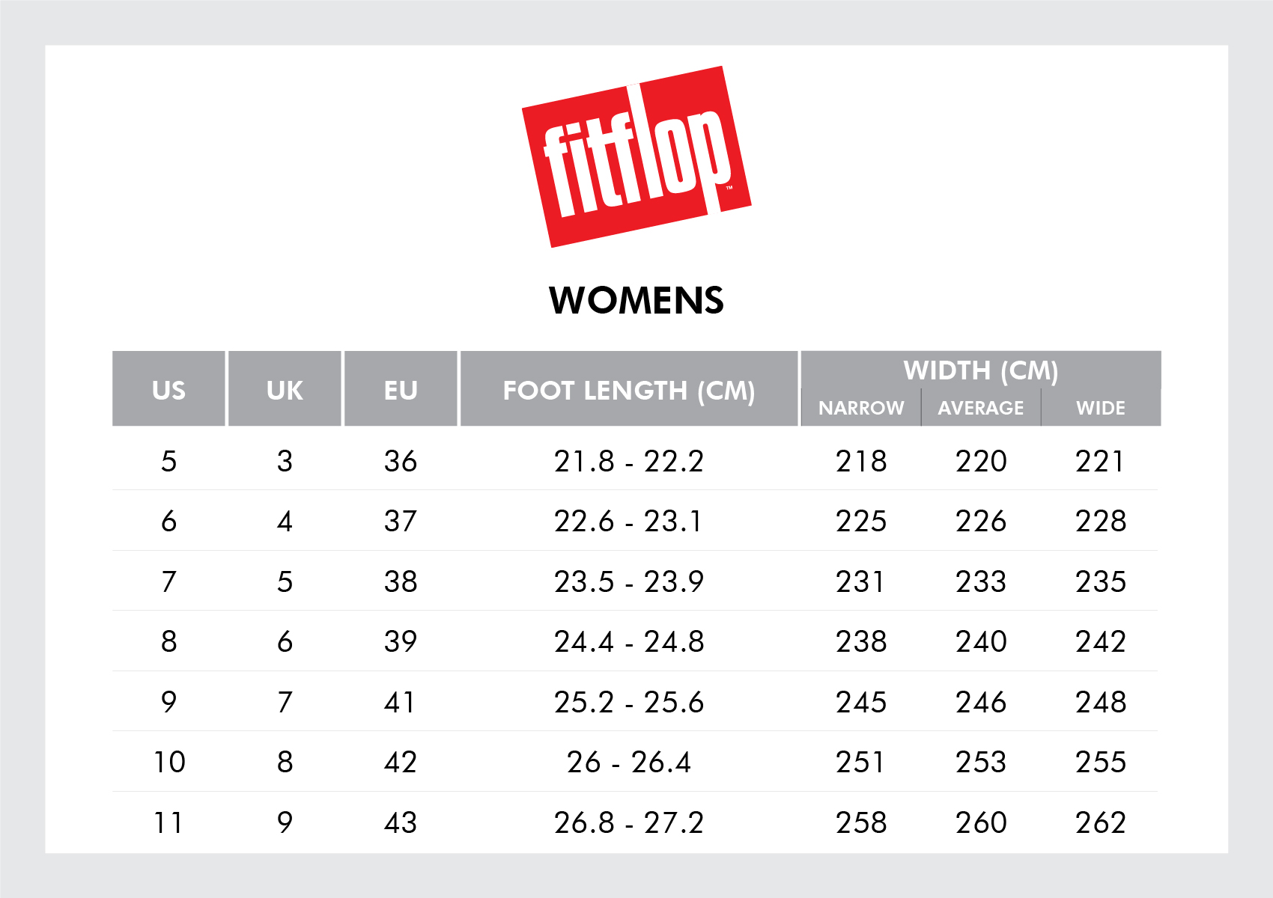Select the NARROW width subheader

(861, 408)
